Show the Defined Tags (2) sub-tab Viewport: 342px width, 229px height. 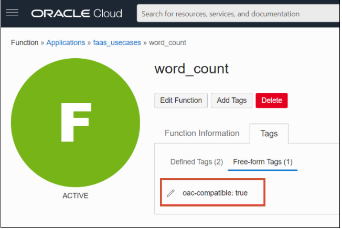tap(197, 162)
